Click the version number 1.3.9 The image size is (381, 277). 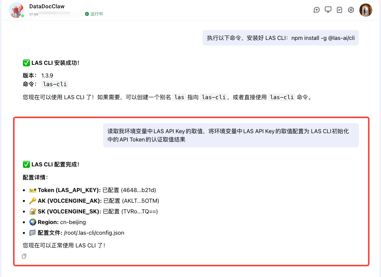point(47,75)
